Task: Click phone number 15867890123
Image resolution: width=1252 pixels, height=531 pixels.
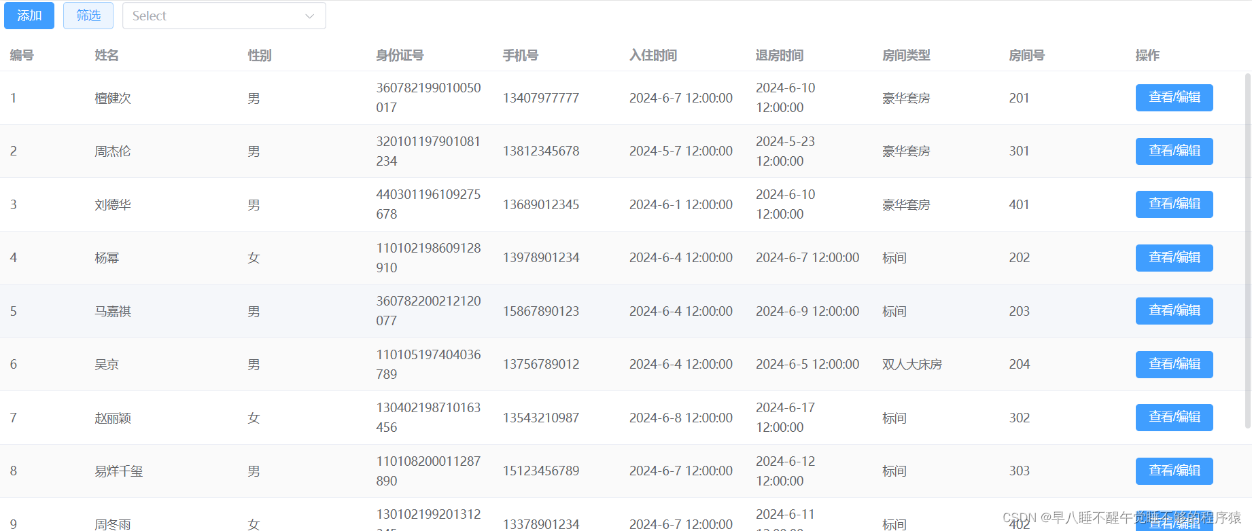Action: [x=541, y=311]
